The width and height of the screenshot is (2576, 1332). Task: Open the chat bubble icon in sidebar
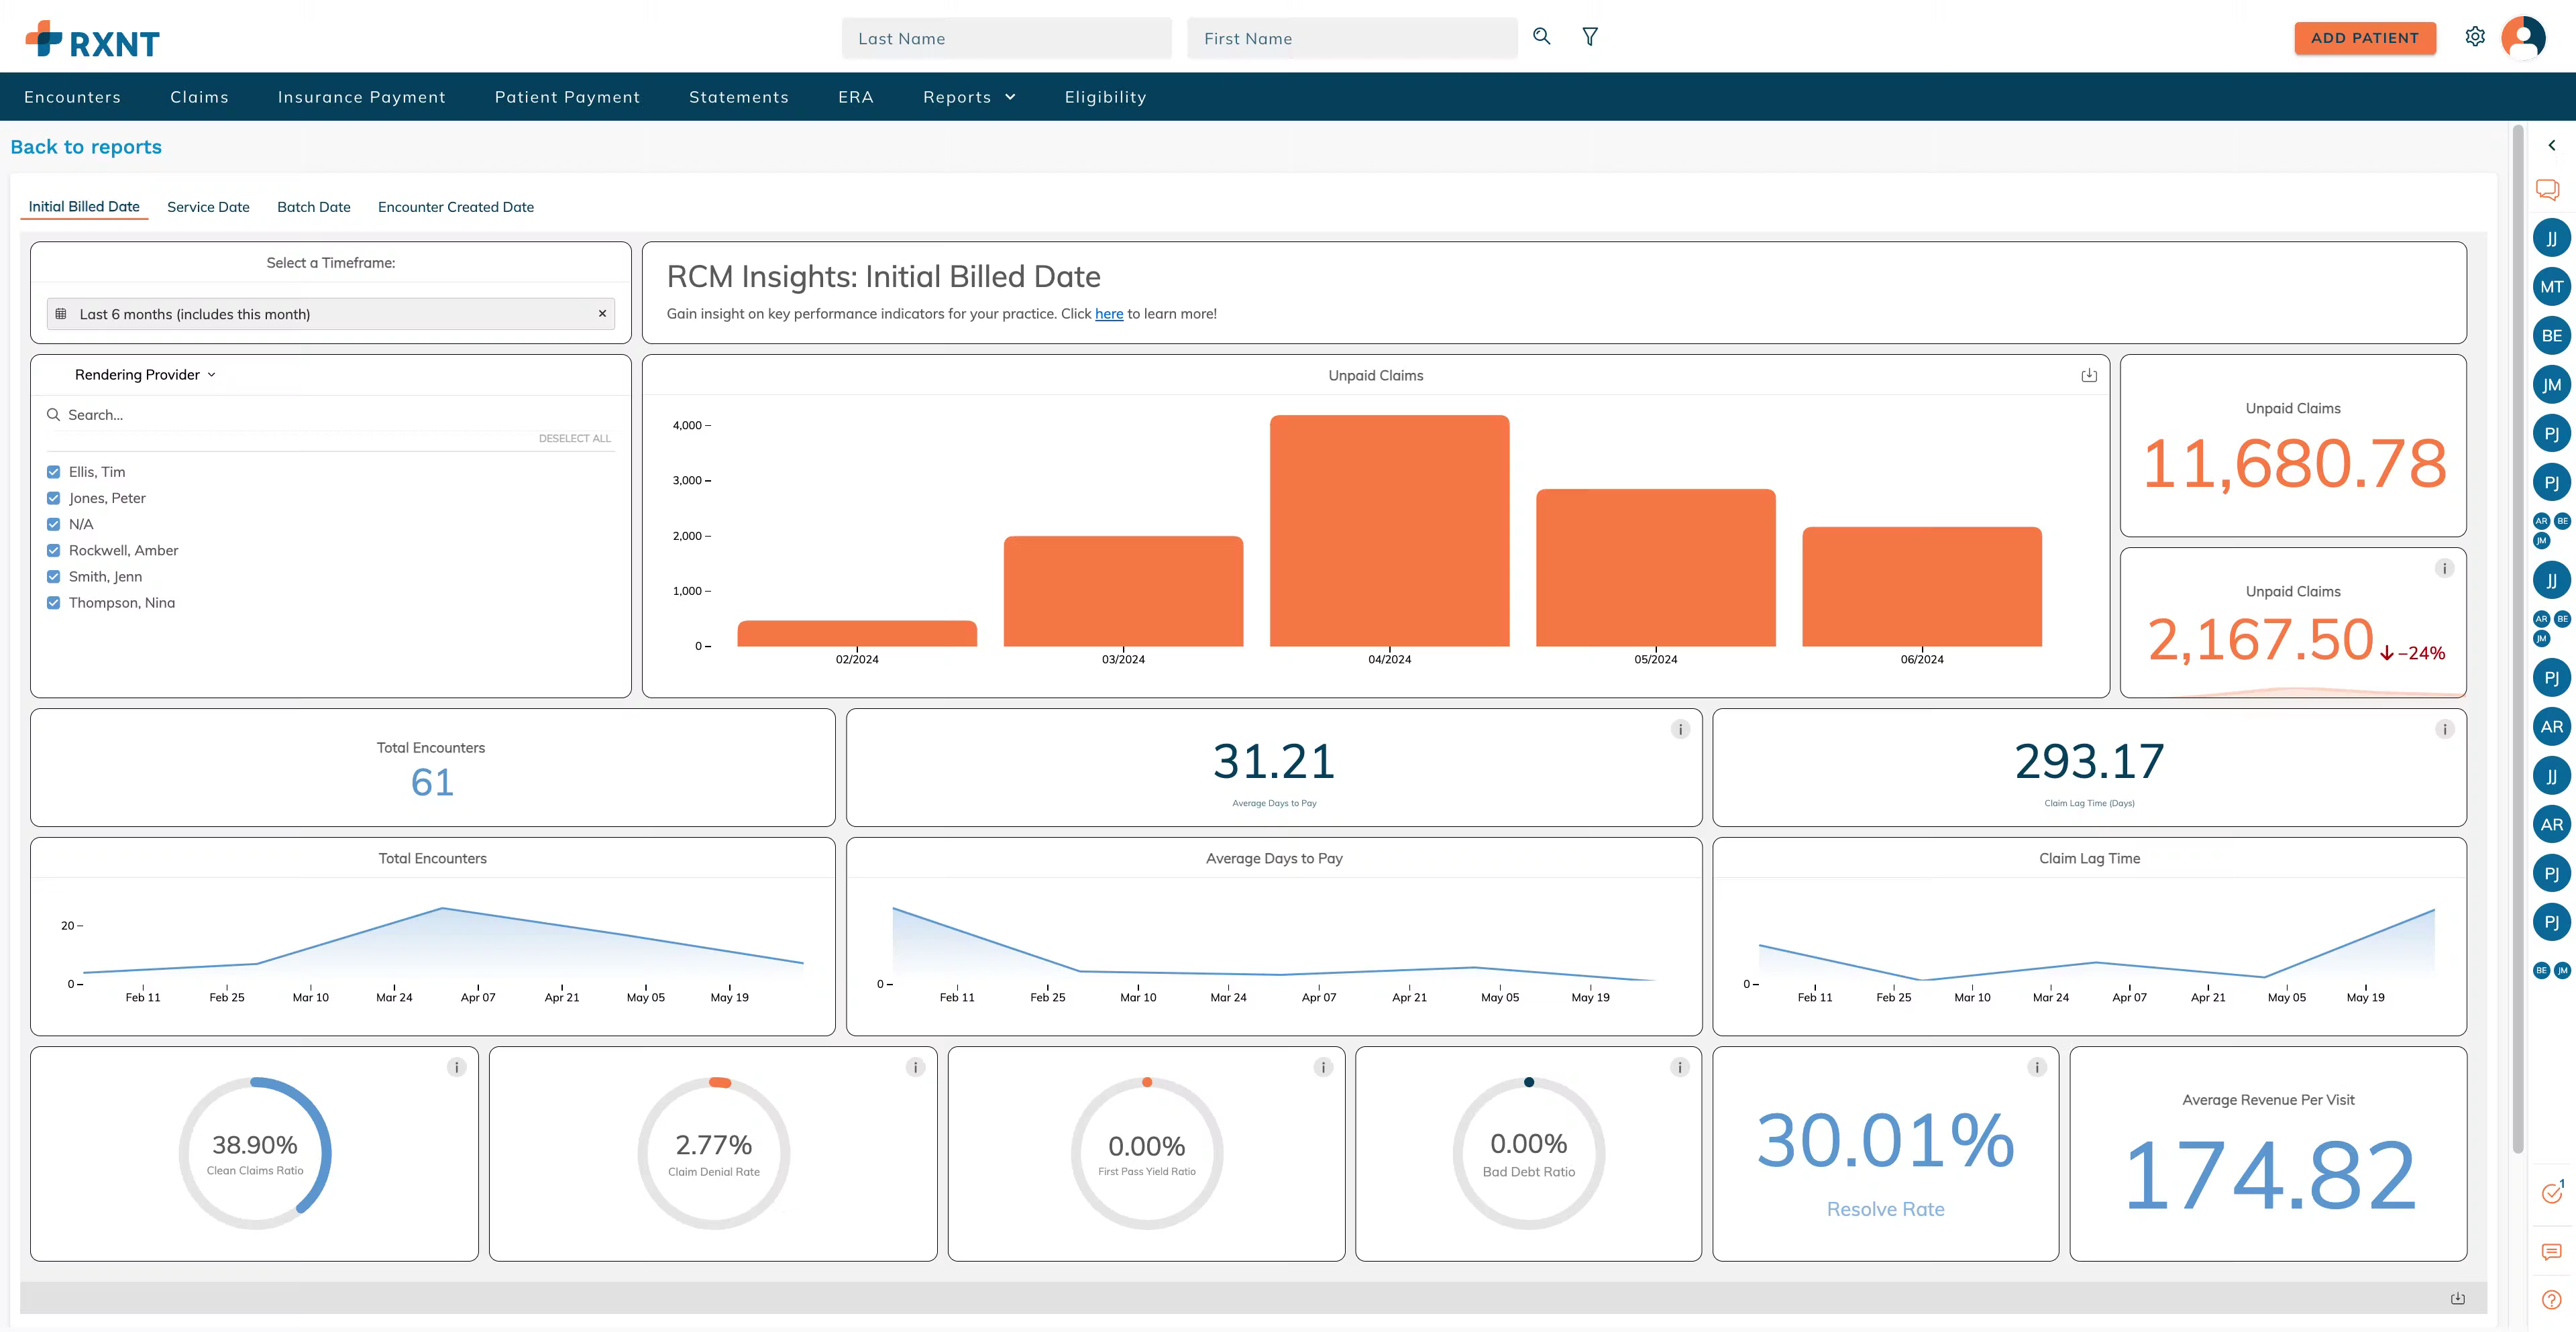2547,190
